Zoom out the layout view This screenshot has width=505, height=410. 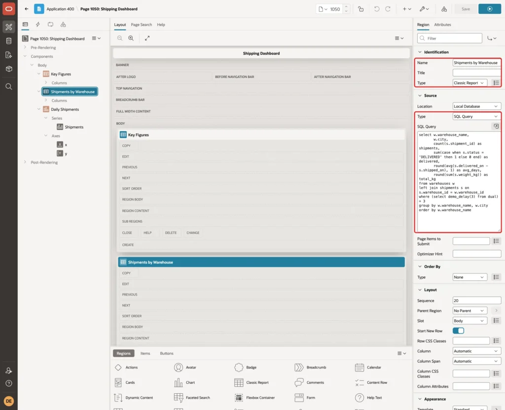tap(120, 38)
